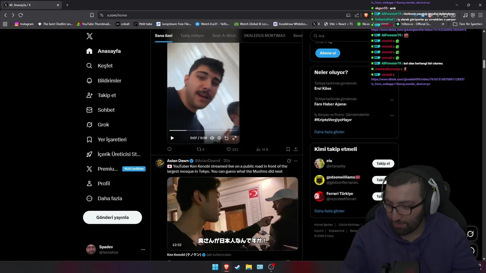The image size is (486, 273).
Task: Click the Abone ol button
Action: (328, 53)
